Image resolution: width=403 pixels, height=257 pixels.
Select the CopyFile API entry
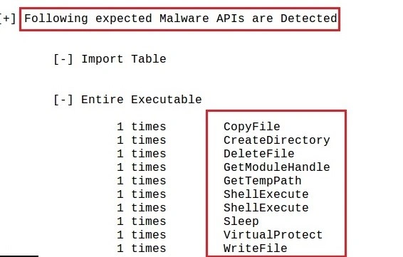(x=251, y=127)
